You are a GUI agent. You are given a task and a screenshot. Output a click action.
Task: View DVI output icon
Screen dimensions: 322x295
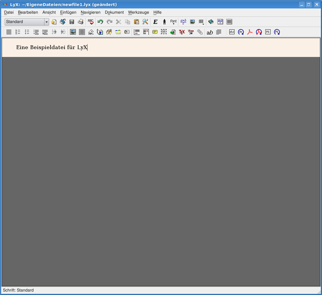[232, 32]
